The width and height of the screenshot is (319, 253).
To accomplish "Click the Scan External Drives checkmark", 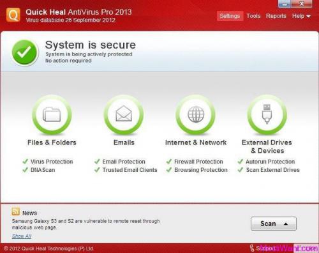I will 241,170.
